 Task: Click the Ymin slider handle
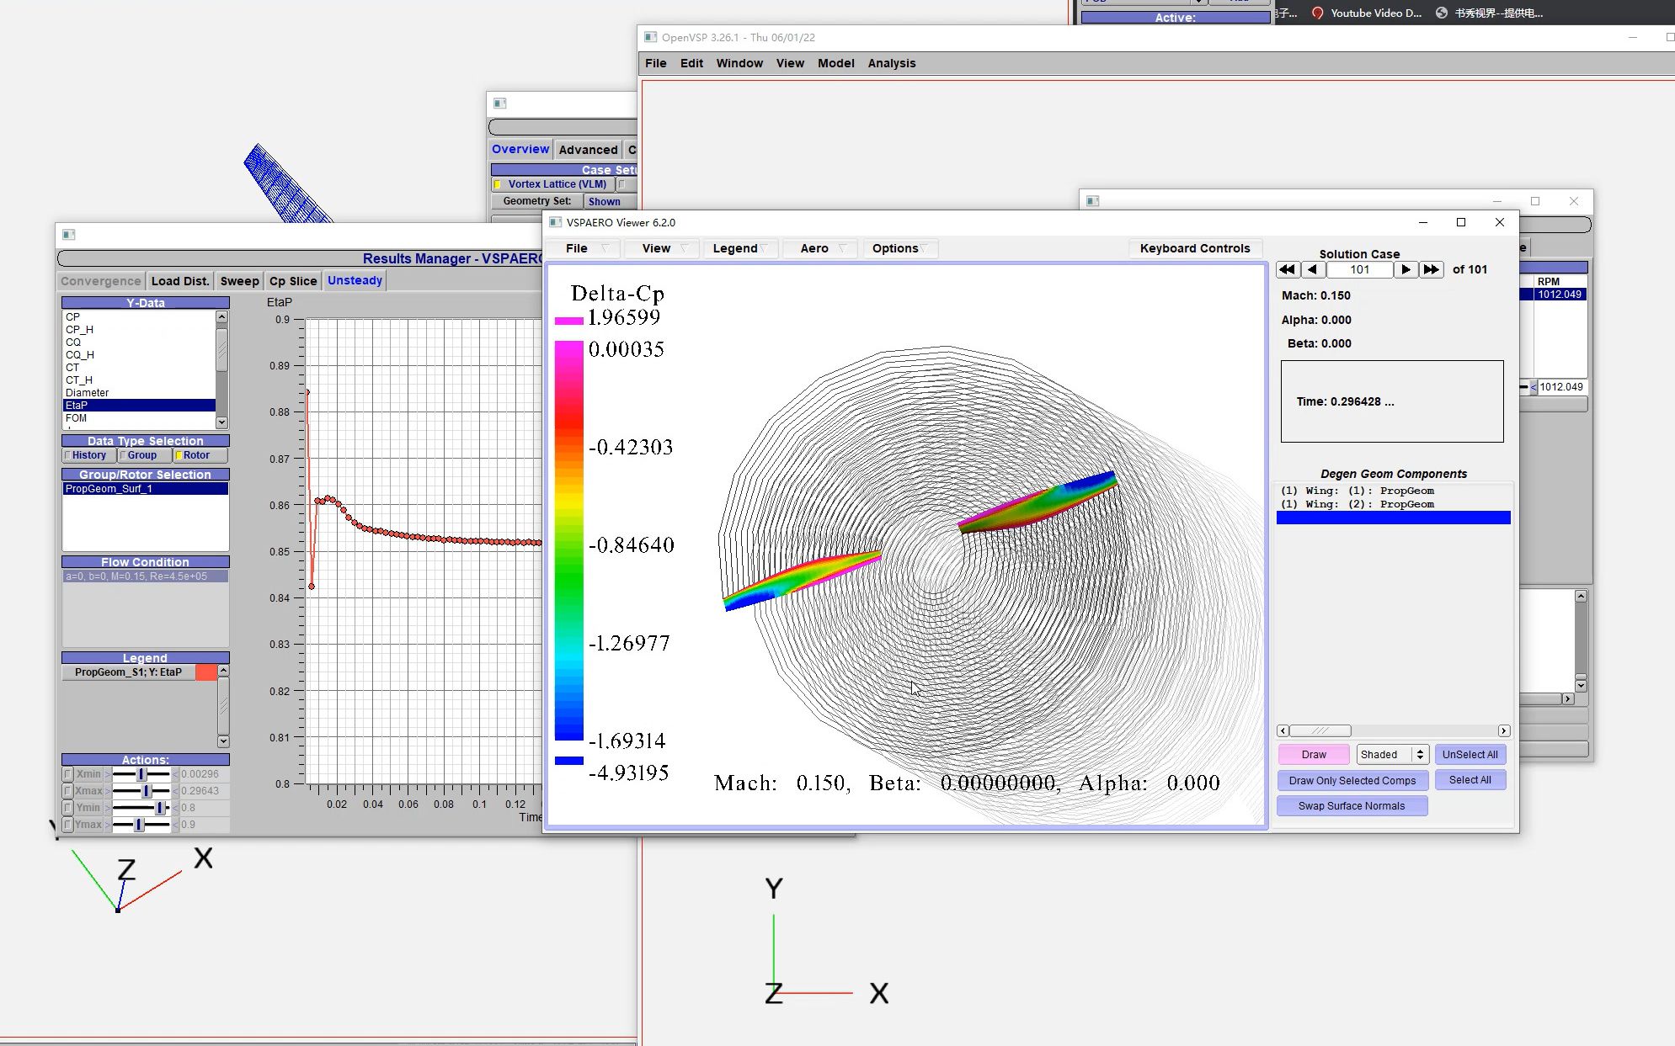click(158, 808)
